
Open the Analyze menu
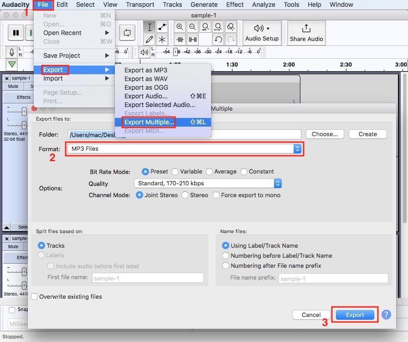(x=263, y=5)
